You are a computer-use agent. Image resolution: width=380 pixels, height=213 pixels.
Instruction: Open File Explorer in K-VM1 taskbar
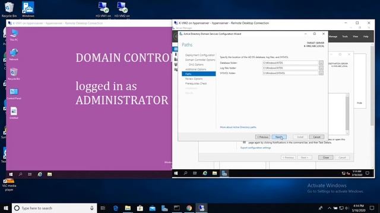49,174
